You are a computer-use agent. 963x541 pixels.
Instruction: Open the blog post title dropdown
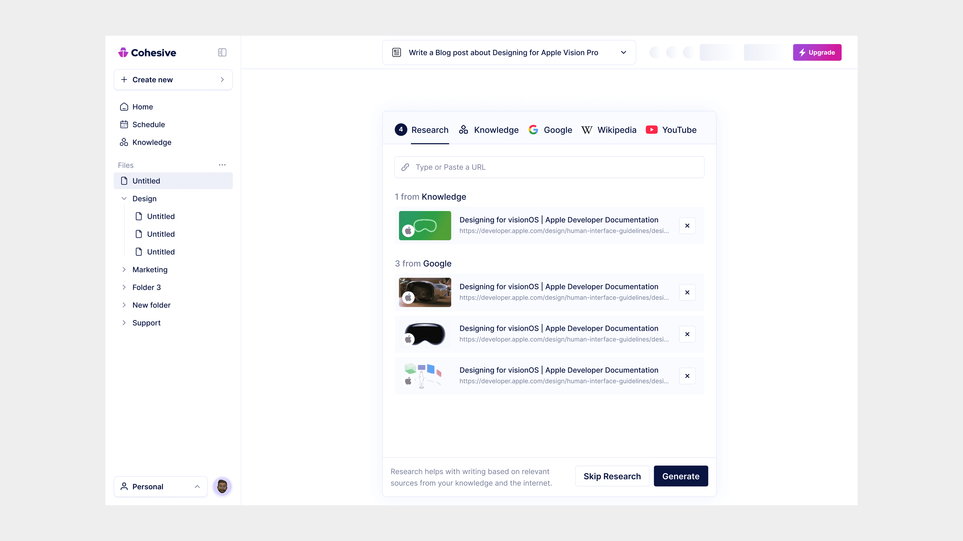tap(623, 53)
